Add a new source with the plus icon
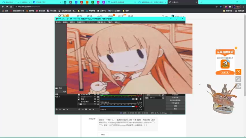The width and height of the screenshot is (246, 138). coord(79,109)
